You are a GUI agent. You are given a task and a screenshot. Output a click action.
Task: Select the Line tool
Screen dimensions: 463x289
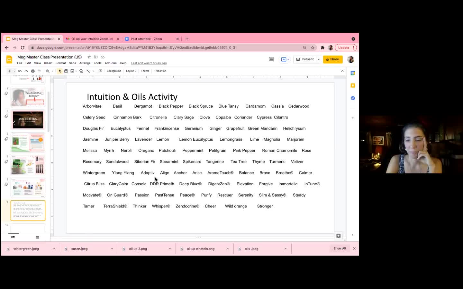pyautogui.click(x=88, y=71)
